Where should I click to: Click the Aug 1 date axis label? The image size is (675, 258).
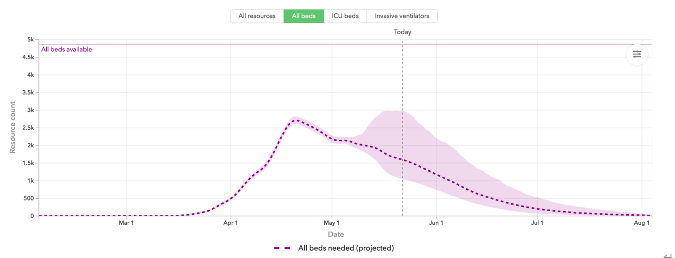[x=642, y=223]
